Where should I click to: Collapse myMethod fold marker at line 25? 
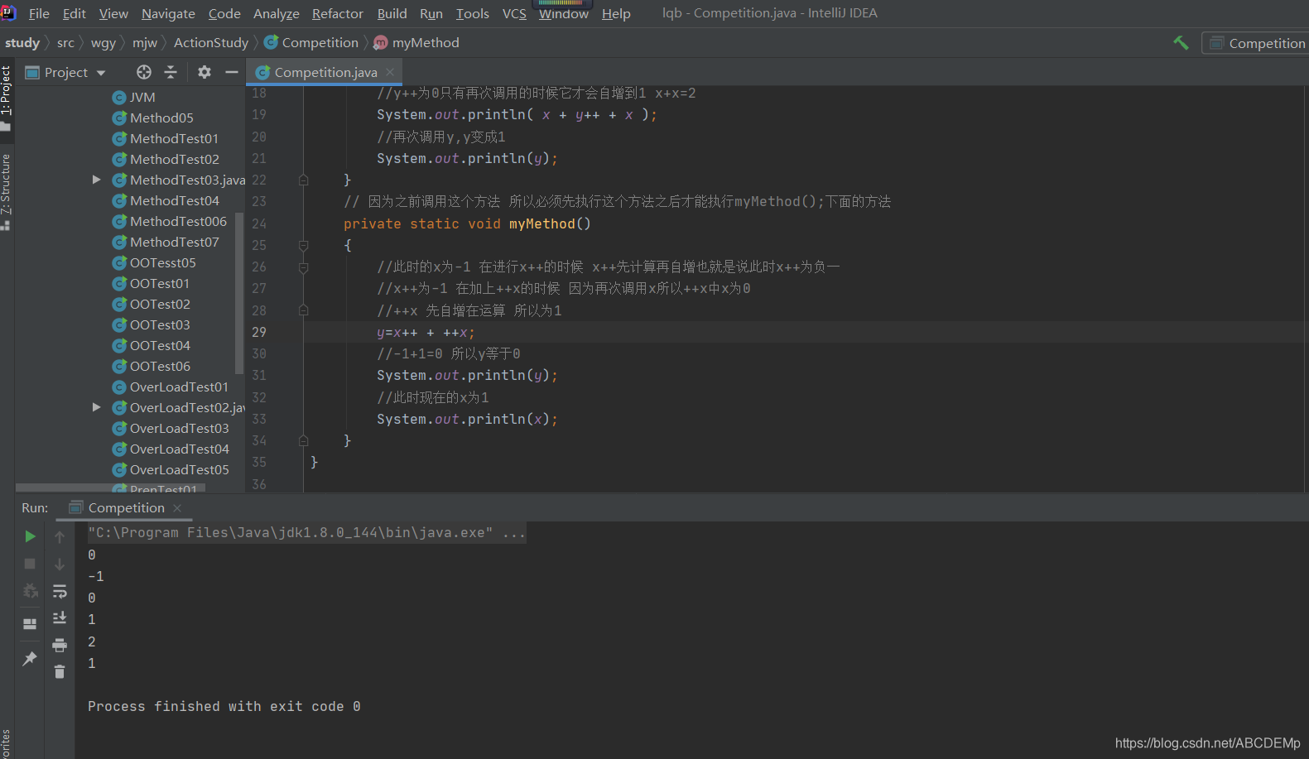(x=303, y=245)
